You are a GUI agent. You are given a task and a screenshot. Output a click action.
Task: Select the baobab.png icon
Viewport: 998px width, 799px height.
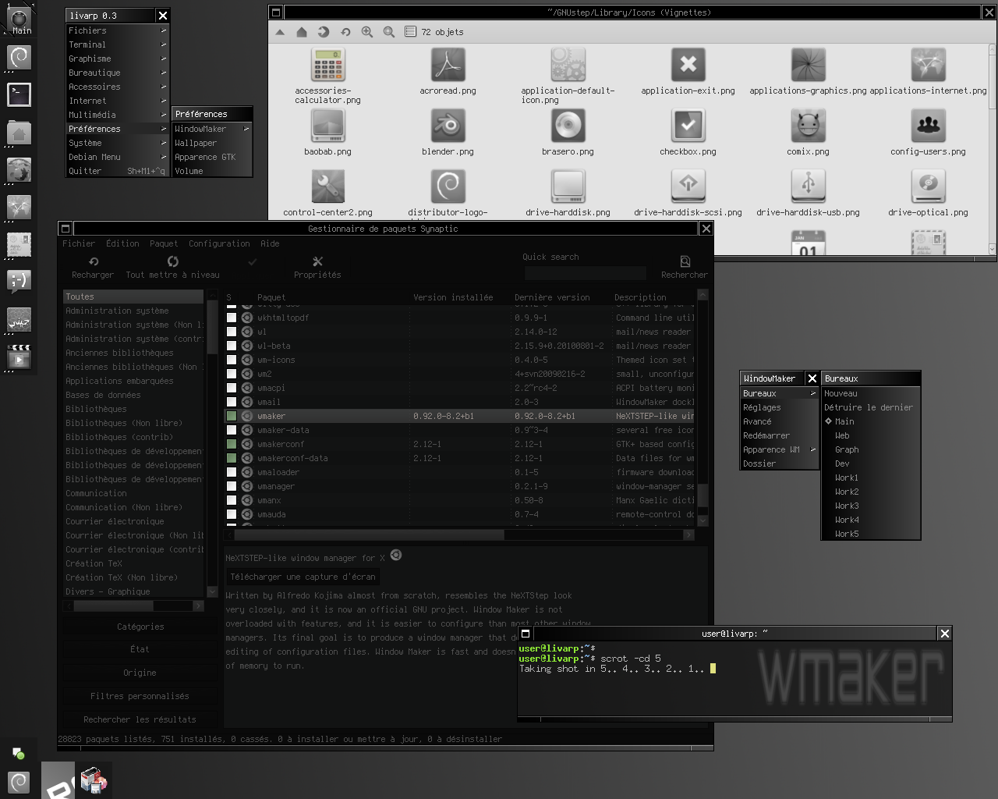coord(327,126)
